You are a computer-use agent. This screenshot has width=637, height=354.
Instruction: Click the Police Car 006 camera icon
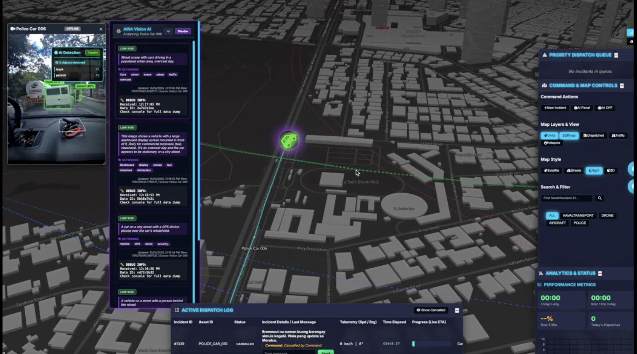[13, 29]
